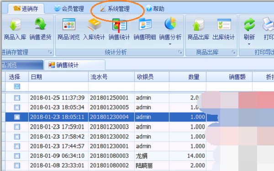274x171 pixels.
Task: Check the row with 流水号 201801230005
Action: [x=17, y=107]
